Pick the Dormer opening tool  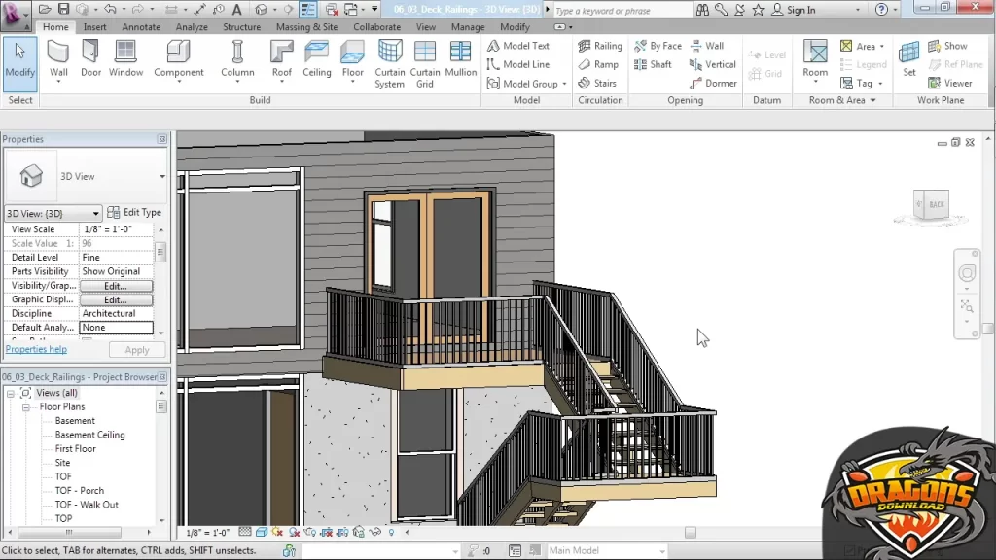[x=713, y=84]
